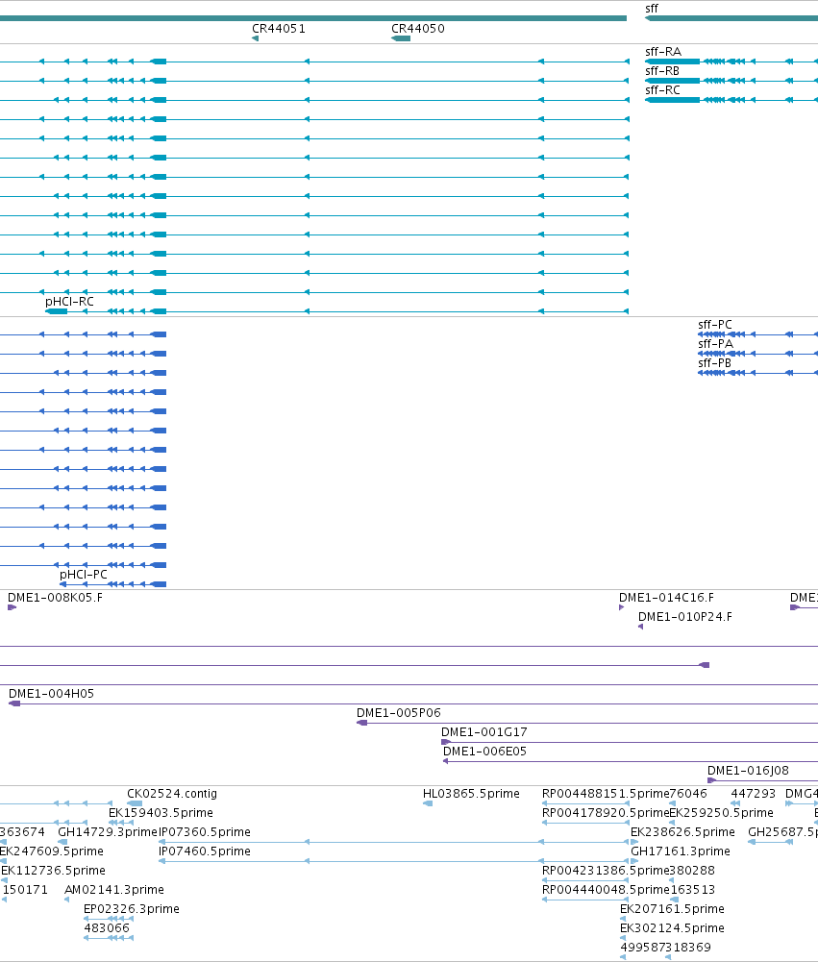Select the DME1-006E05 label
This screenshot has width=818, height=962.
point(484,752)
